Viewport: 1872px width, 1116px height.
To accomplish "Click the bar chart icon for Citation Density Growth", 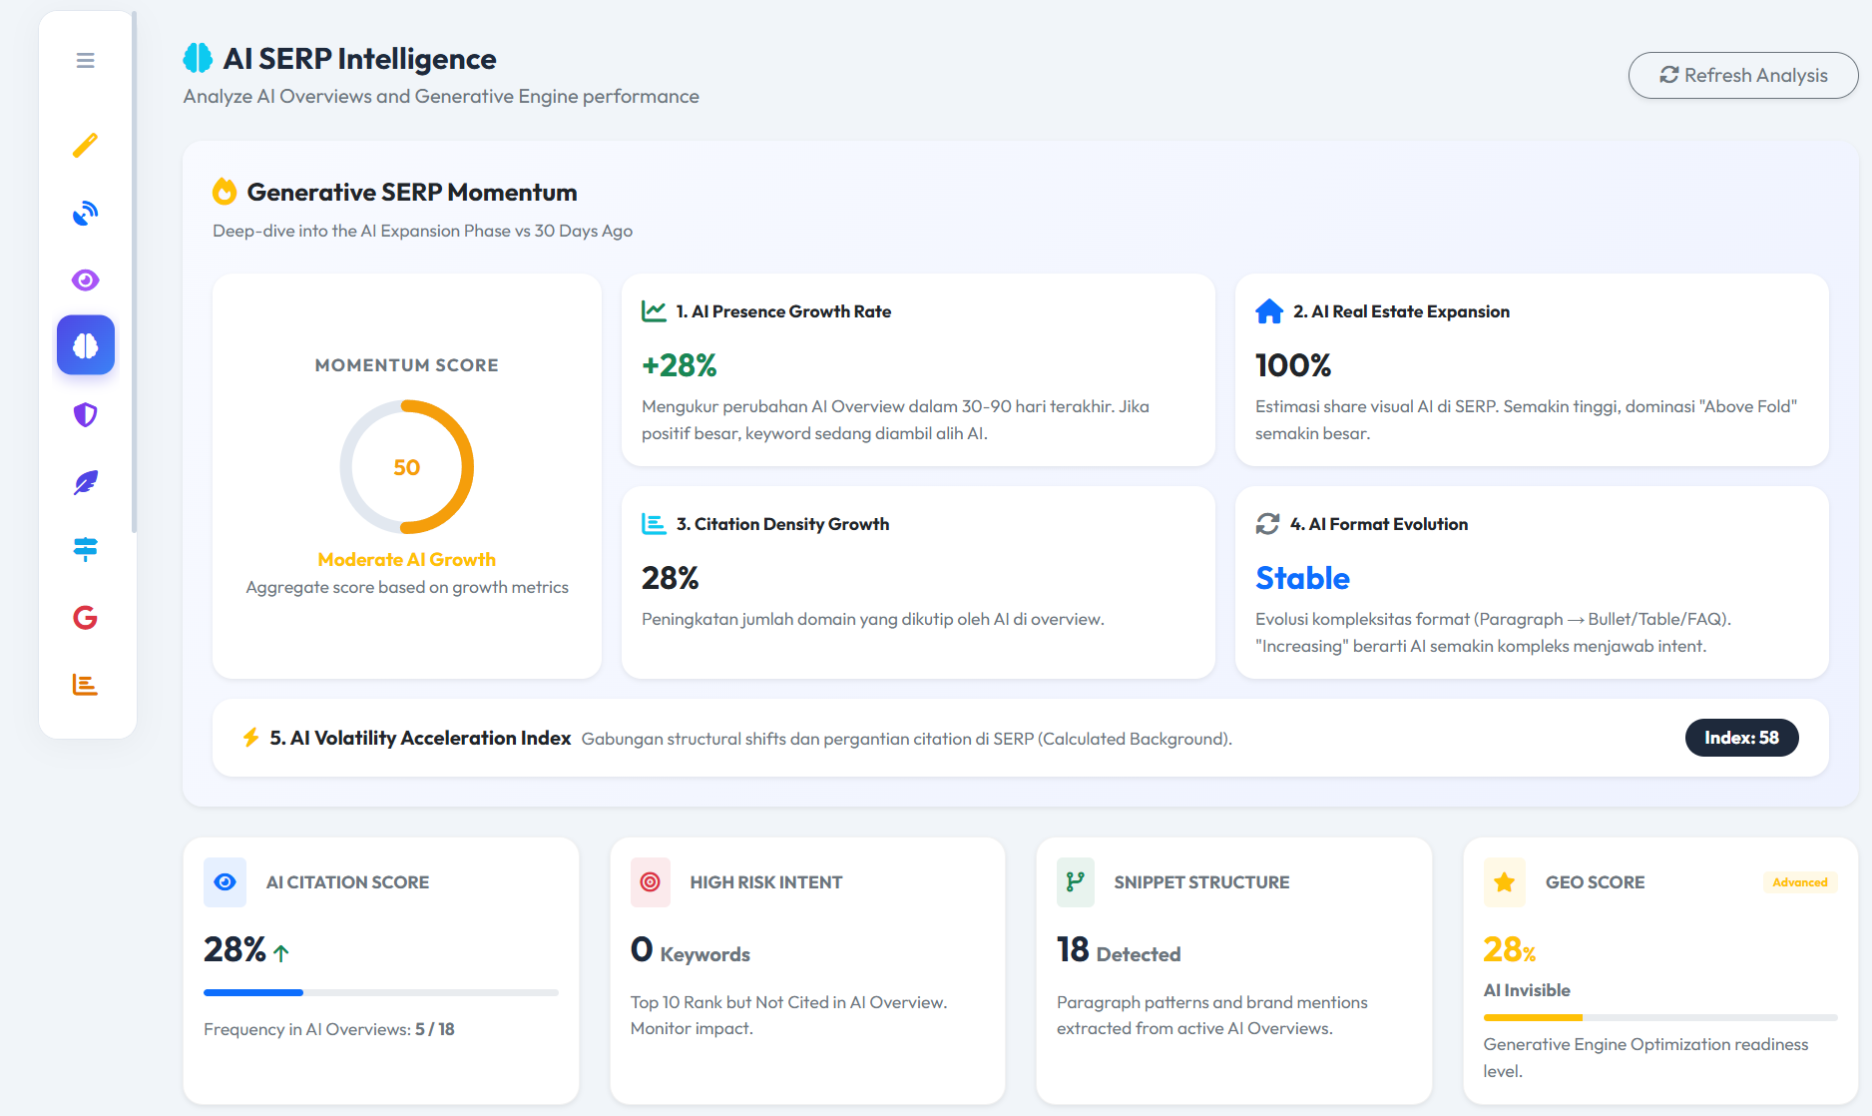I will [x=654, y=524].
